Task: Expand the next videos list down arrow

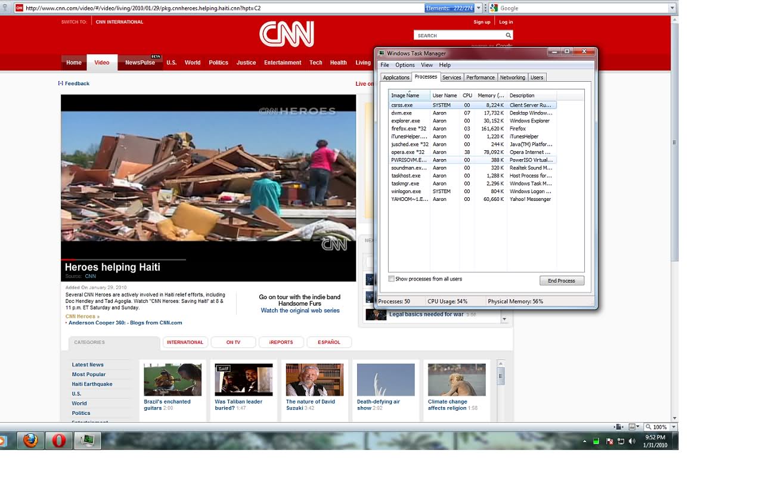Action: click(x=504, y=319)
